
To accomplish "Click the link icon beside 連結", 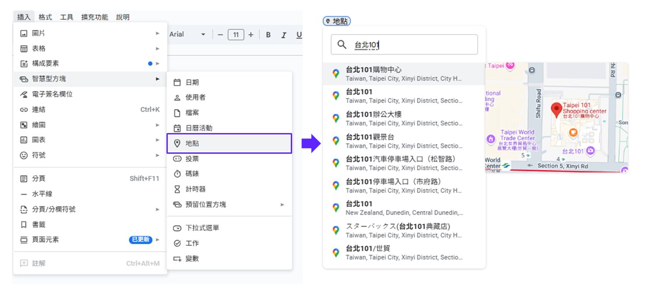I will [24, 110].
